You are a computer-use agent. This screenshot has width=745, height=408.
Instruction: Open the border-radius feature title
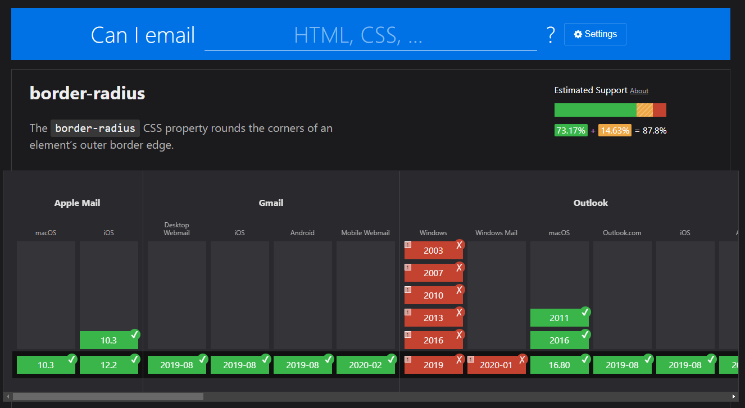87,93
